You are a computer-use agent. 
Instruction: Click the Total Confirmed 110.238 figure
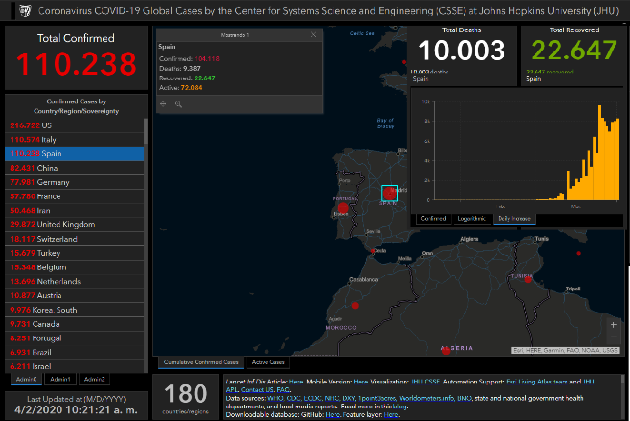76,64
